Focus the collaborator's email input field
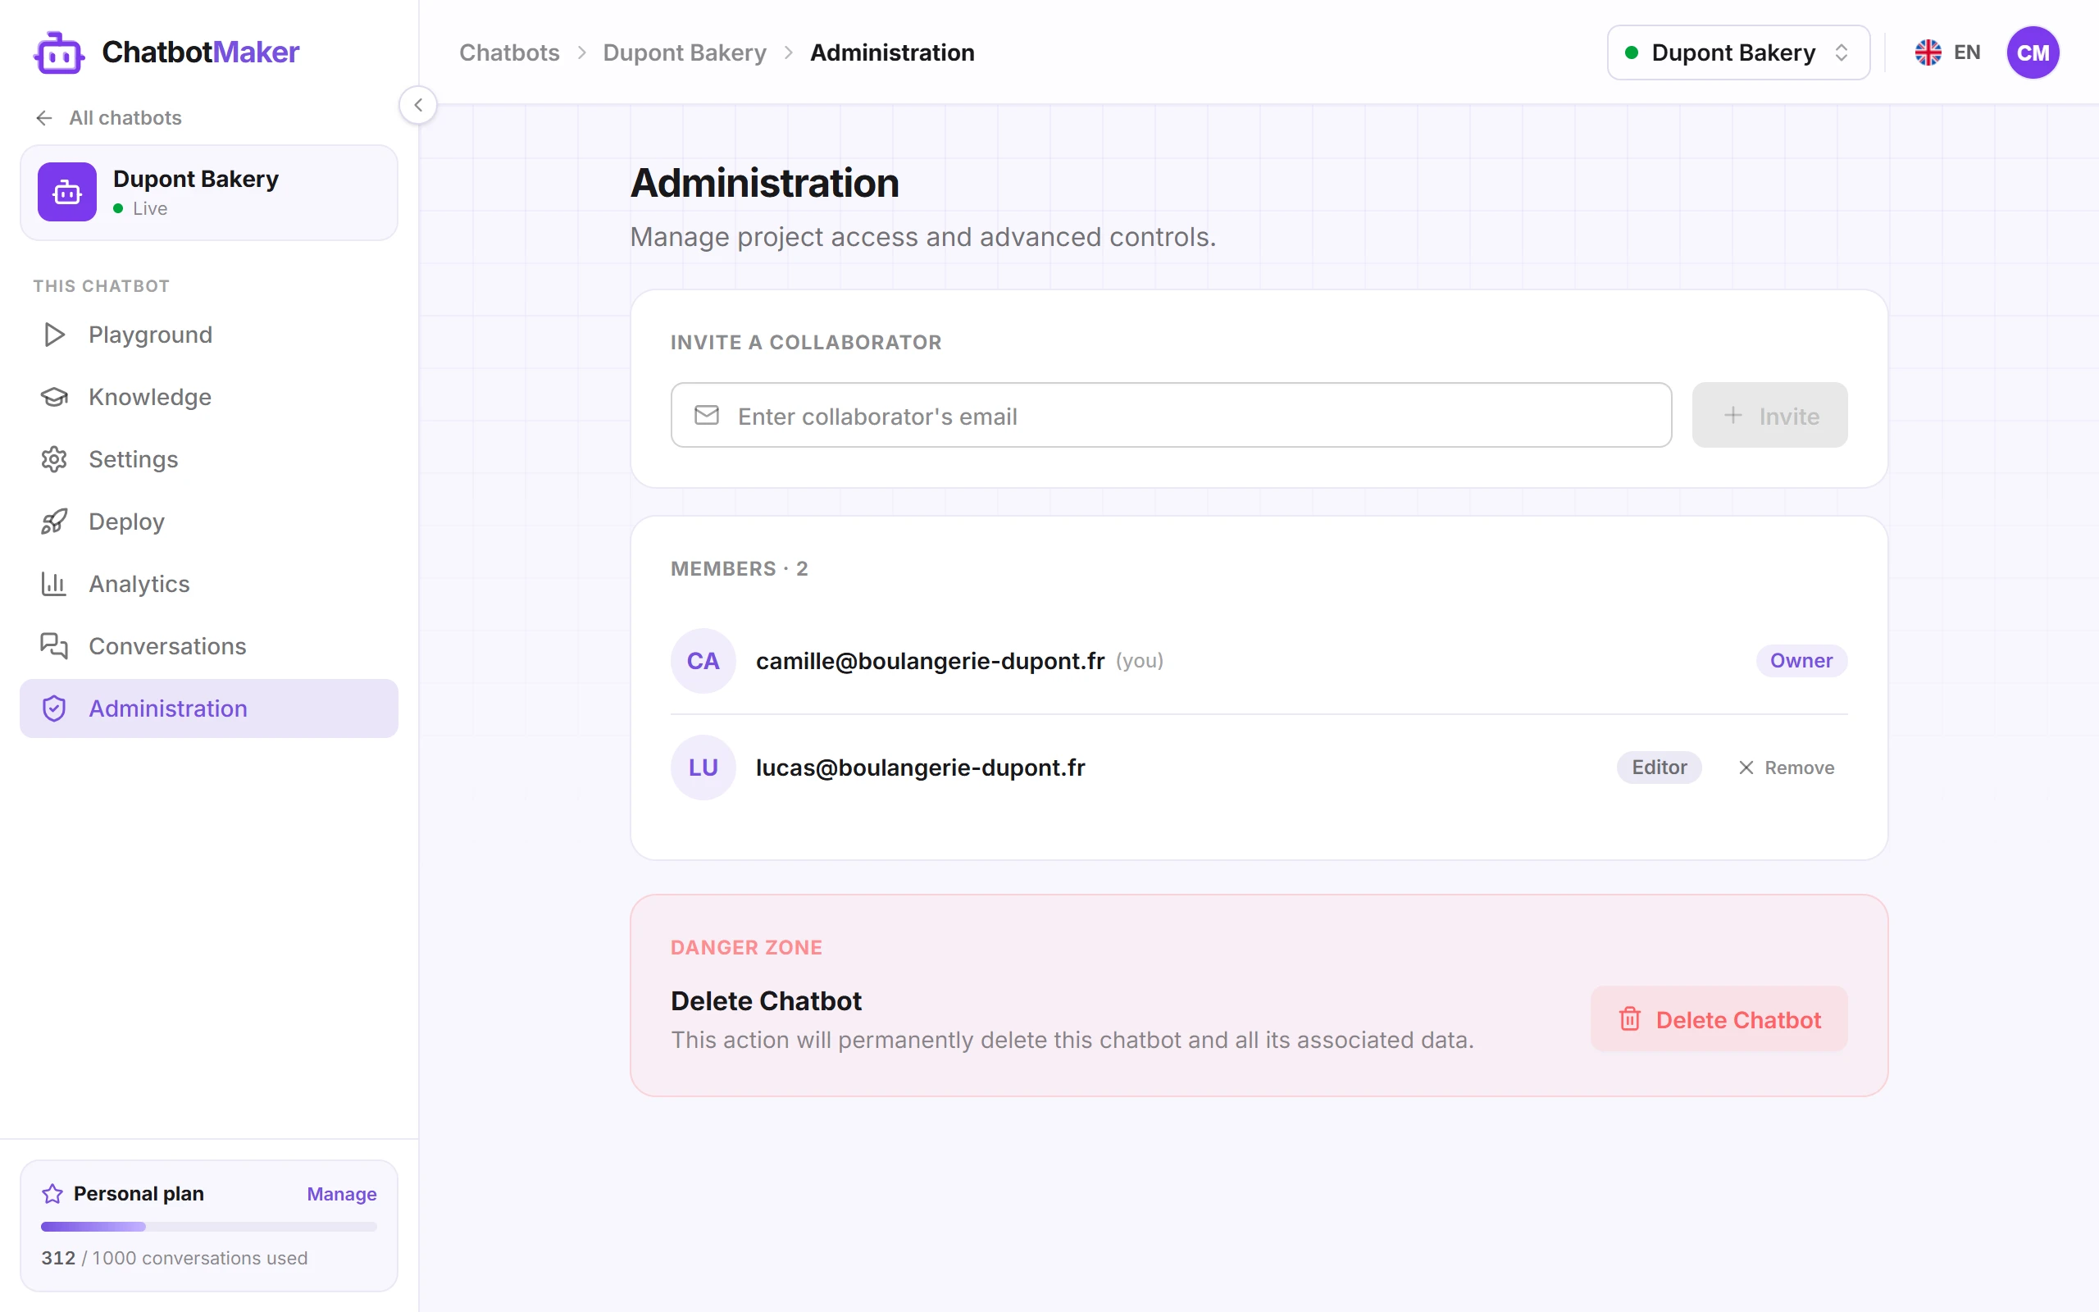2099x1312 pixels. (x=1171, y=416)
